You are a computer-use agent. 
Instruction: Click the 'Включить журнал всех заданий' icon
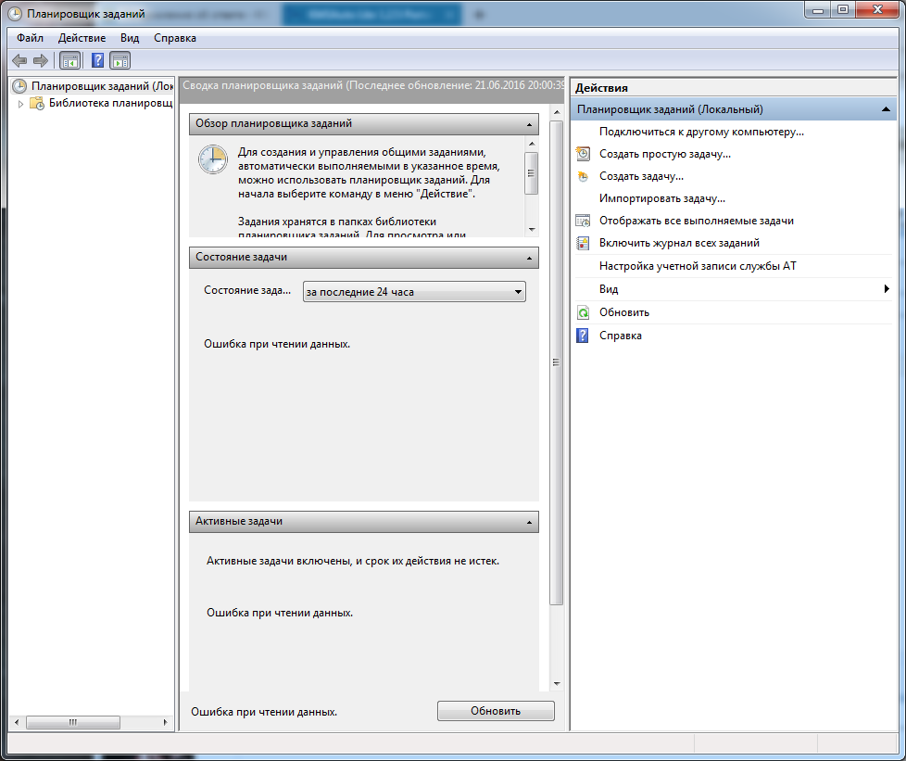click(583, 243)
